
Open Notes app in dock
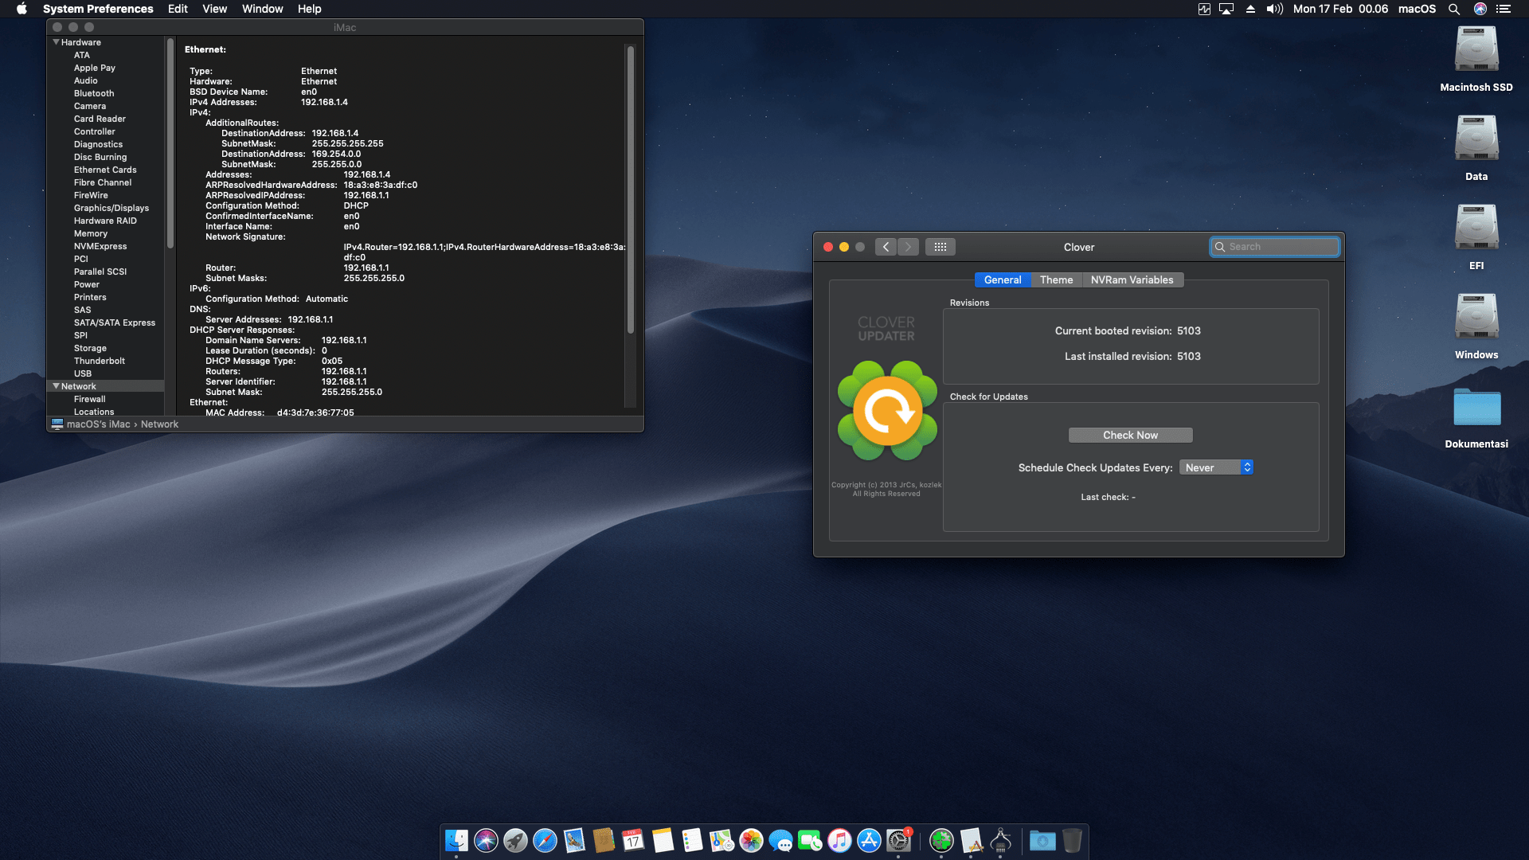663,840
